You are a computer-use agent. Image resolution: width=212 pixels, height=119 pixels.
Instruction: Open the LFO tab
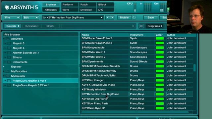pyautogui.click(x=105, y=10)
